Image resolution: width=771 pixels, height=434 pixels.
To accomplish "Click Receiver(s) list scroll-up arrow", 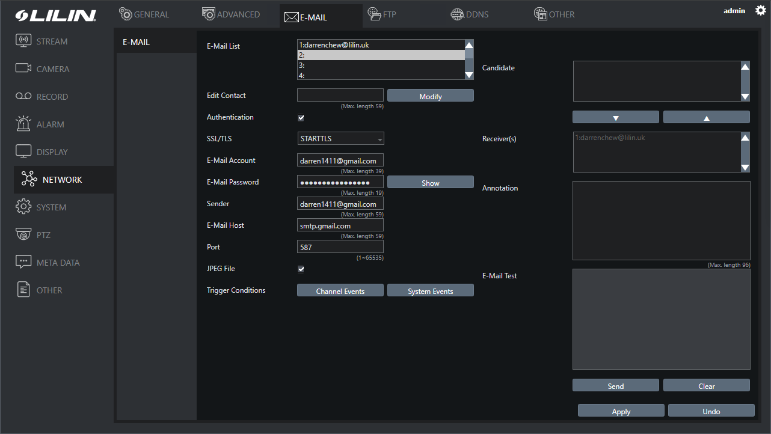I will [745, 138].
